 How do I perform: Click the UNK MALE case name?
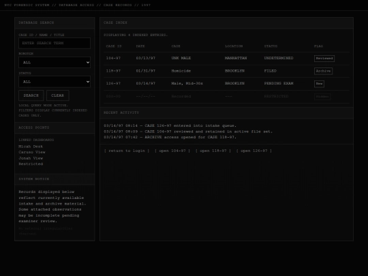(x=181, y=58)
